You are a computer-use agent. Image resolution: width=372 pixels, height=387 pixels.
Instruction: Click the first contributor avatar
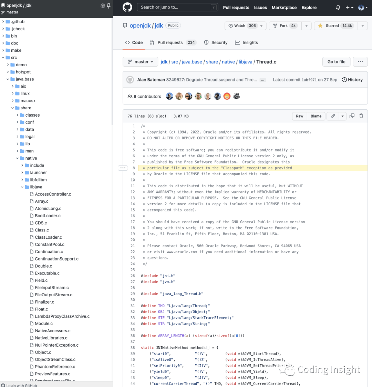[169, 96]
